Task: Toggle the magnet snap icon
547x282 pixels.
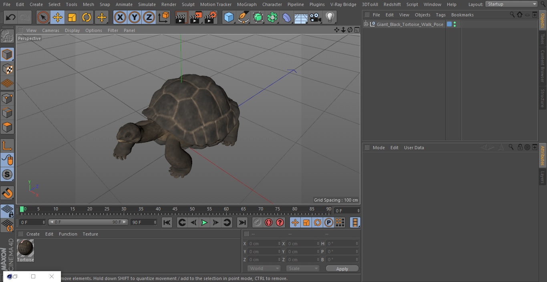Action: 7,193
